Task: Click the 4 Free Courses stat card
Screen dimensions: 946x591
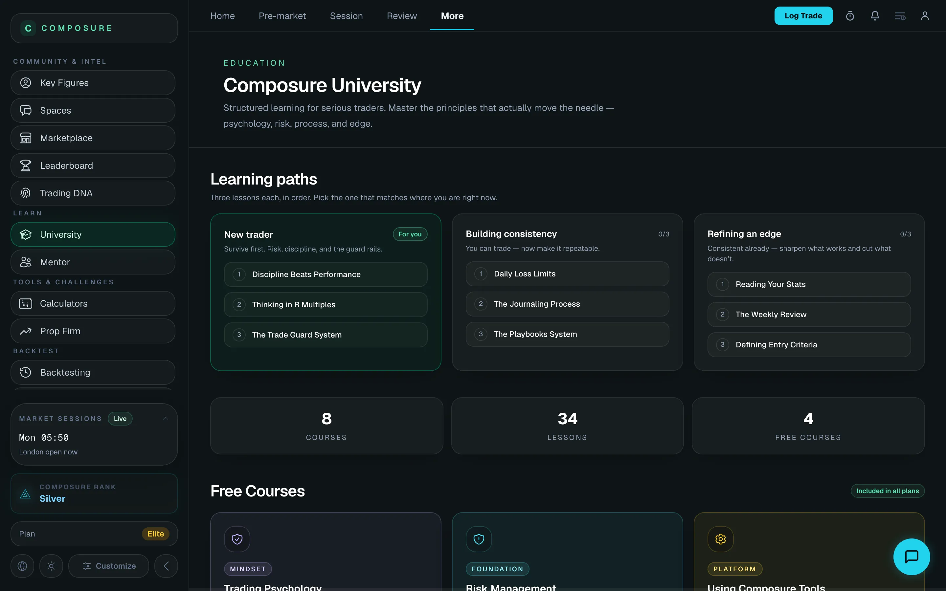Action: (x=808, y=426)
